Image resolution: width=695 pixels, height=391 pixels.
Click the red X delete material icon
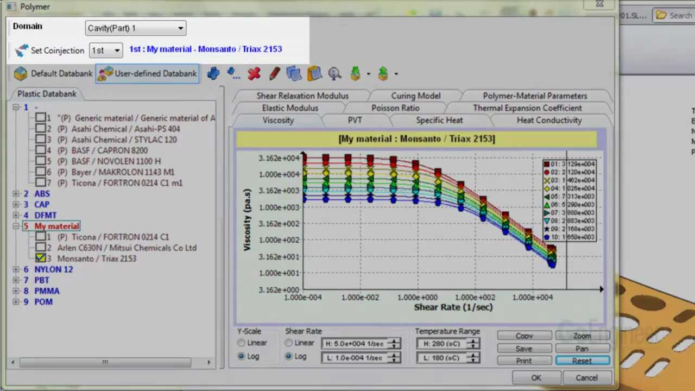254,73
